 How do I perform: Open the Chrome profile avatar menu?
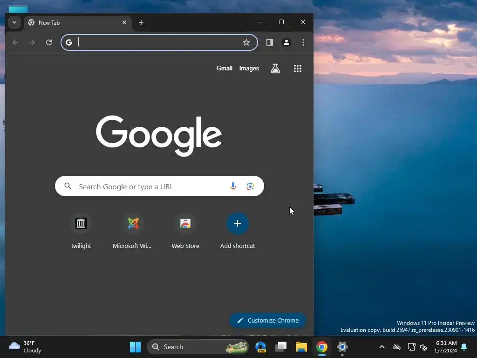pyautogui.click(x=286, y=42)
